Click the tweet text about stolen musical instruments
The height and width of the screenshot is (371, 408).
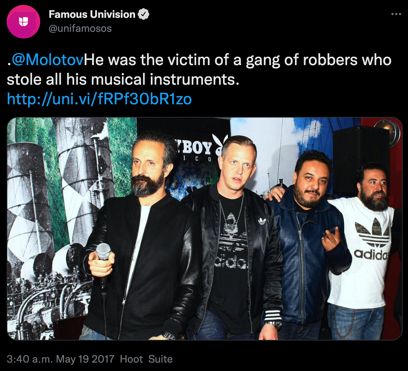199,70
